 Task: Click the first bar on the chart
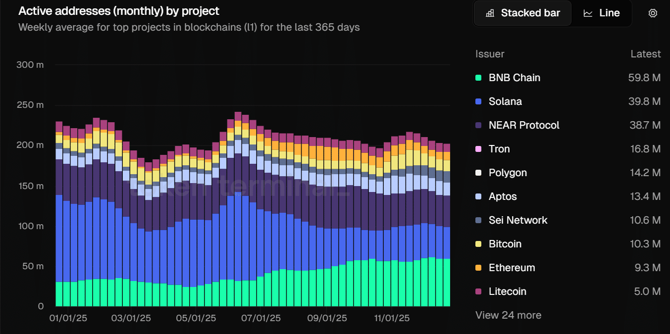click(x=59, y=214)
